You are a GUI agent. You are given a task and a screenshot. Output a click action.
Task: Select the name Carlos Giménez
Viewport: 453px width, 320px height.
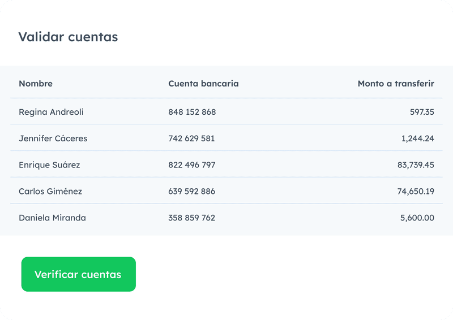50,191
